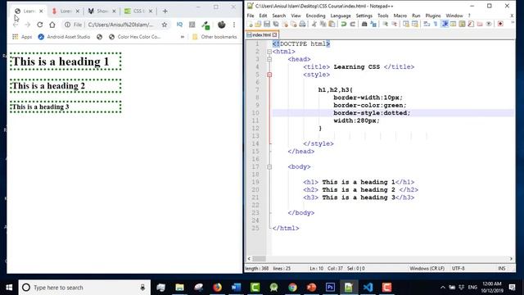The image size is (524, 295).
Task: Open the File menu in Notepad++
Action: click(251, 16)
